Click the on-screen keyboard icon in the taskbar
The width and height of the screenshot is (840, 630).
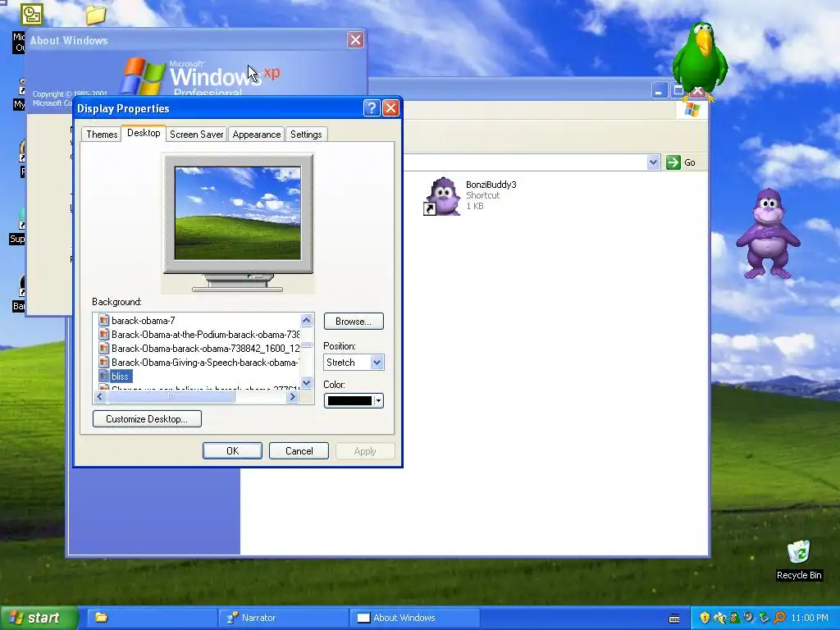[x=674, y=619]
